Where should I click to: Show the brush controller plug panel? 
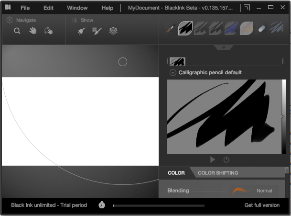coord(82,31)
